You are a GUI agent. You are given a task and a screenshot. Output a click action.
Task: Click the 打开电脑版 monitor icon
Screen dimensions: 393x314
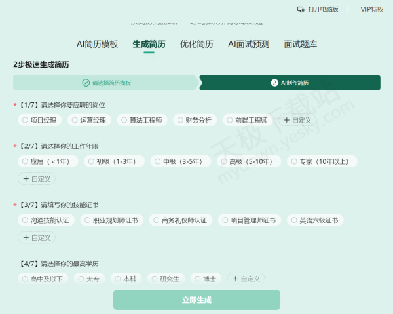(x=301, y=9)
